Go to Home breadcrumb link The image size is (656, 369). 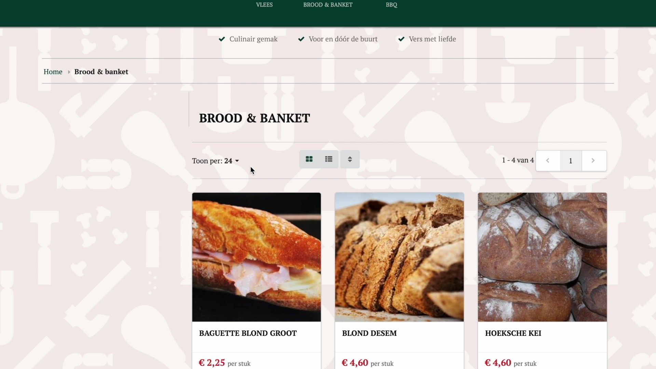[x=53, y=72]
